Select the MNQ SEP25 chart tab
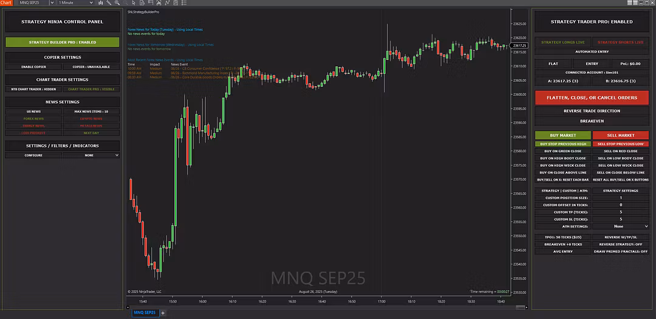Viewport: 656px width, 319px height. pos(144,313)
